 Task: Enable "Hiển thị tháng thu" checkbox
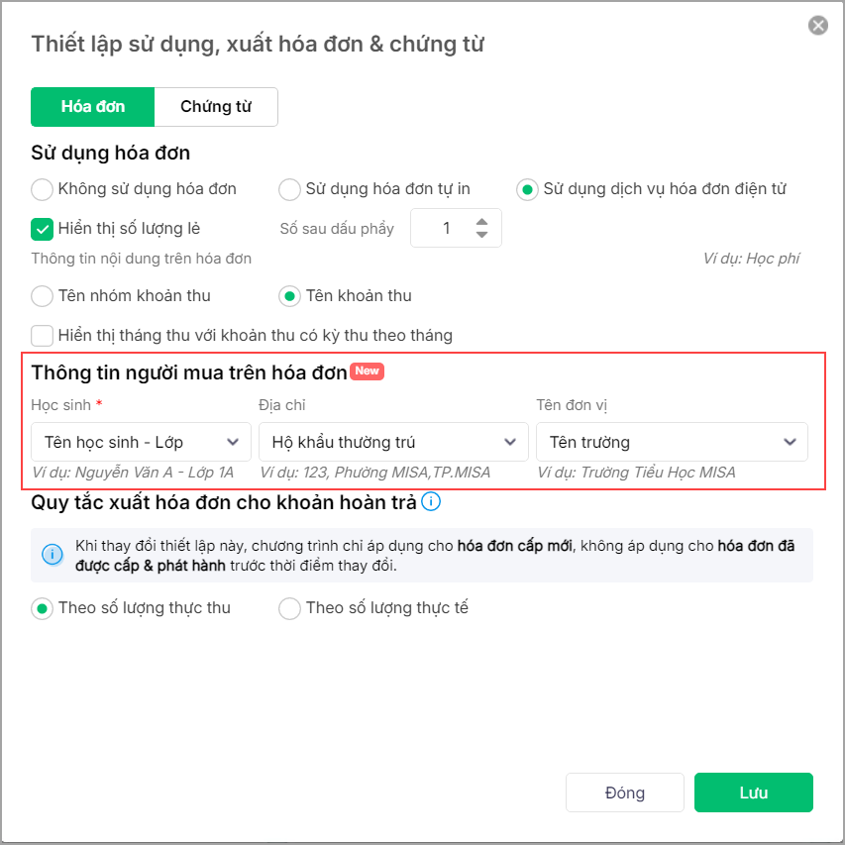pyautogui.click(x=42, y=336)
